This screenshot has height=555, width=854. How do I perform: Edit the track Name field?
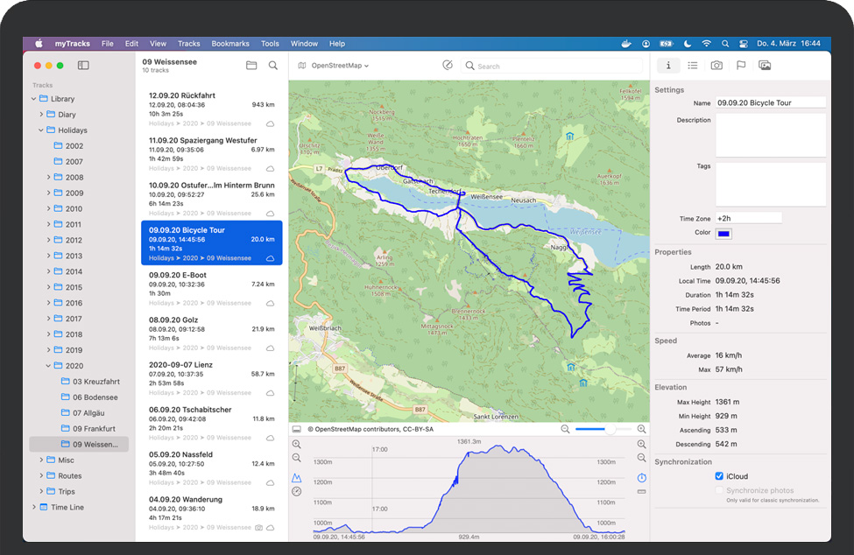(x=770, y=102)
